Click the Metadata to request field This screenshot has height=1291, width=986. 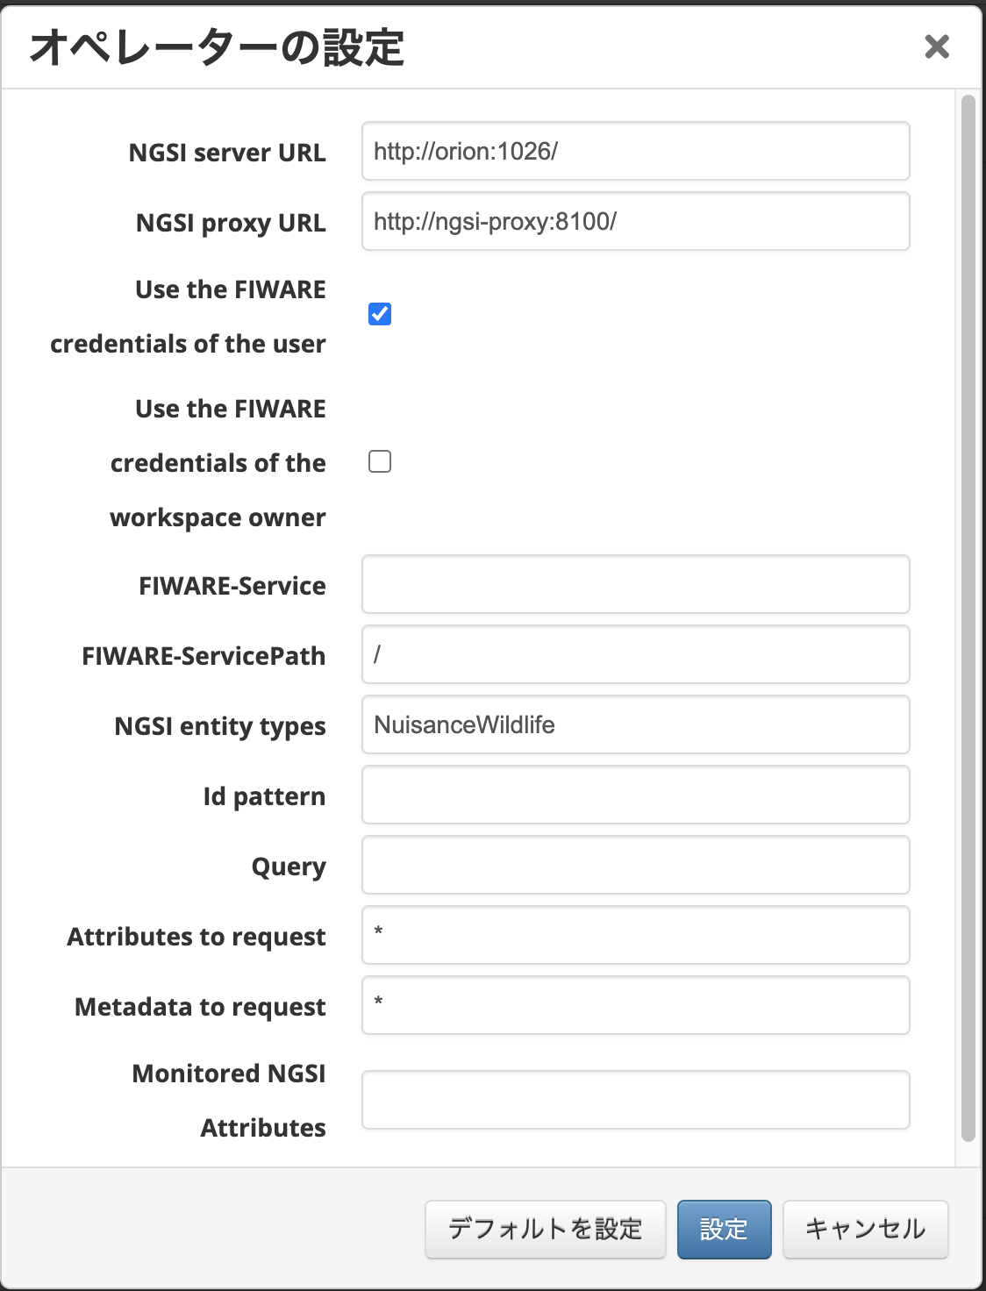pyautogui.click(x=634, y=1005)
